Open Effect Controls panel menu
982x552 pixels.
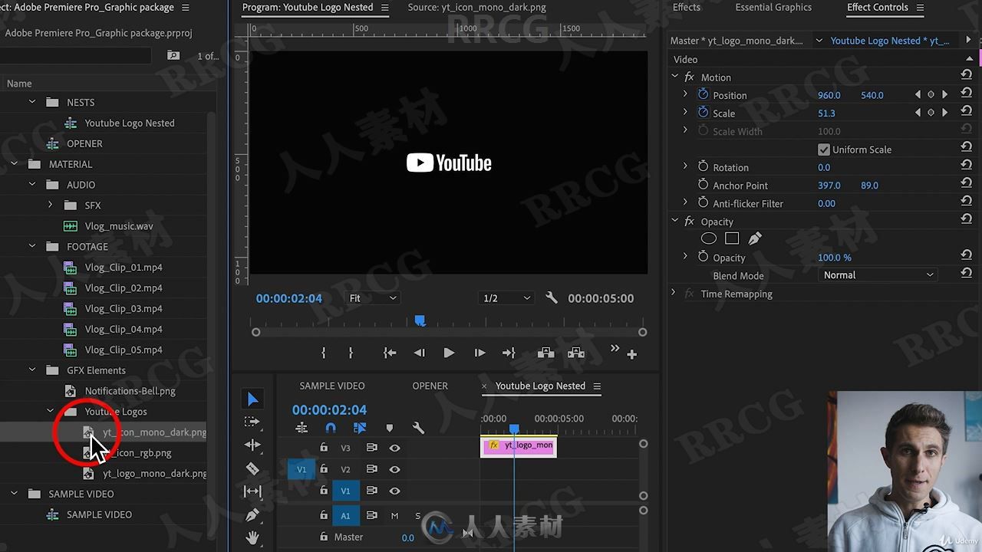tap(920, 8)
